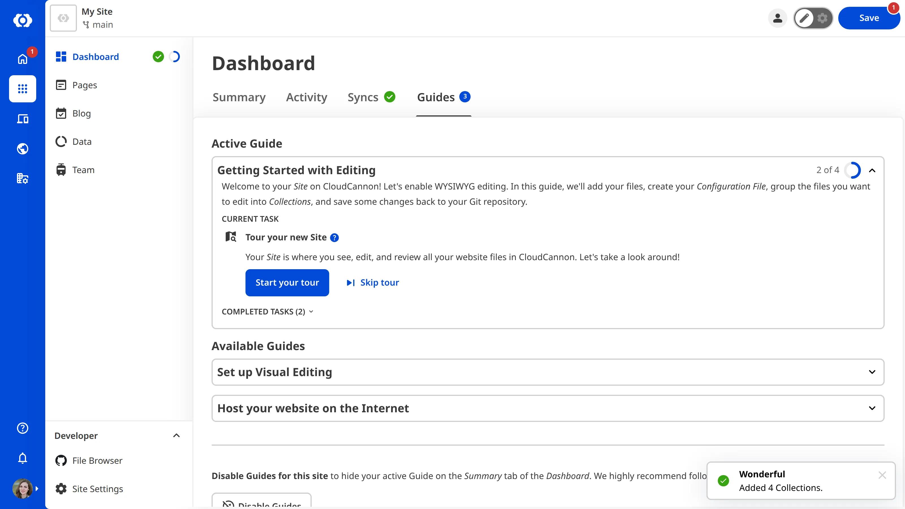
Task: Select the Guides tab
Action: (444, 97)
